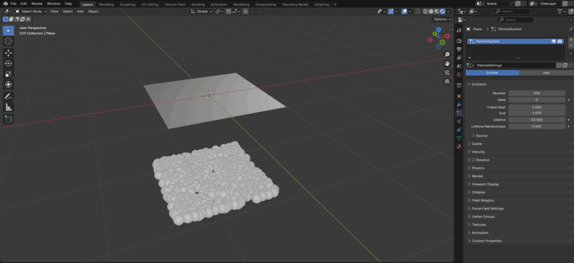Toggle ParticleSystem render camera icon
Viewport: 574px width, 263px height.
tap(560, 41)
